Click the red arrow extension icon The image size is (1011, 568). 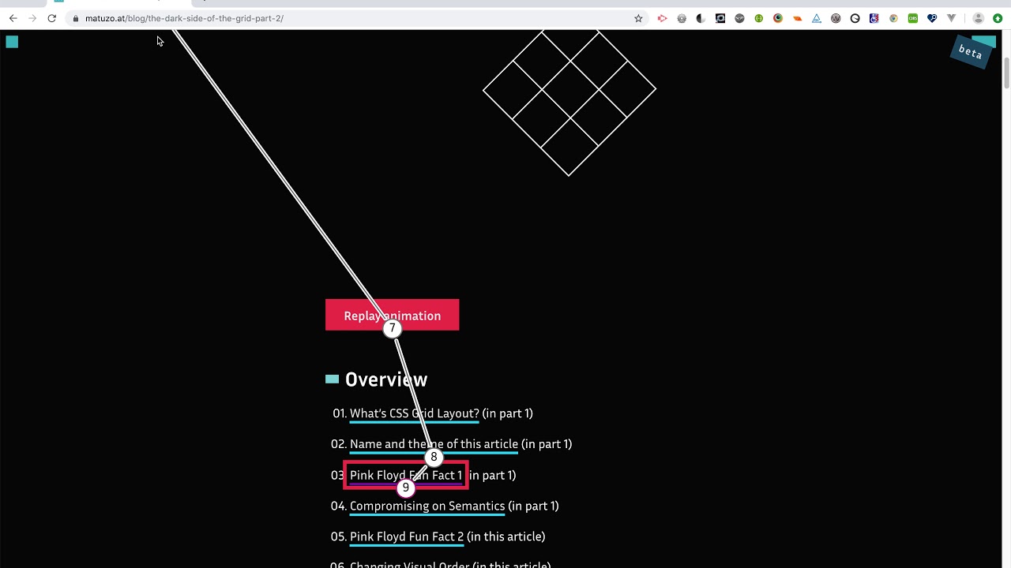coord(662,18)
